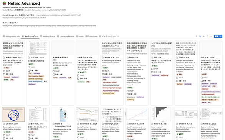Click the 'suffering' tag on Minori card
The width and height of the screenshot is (225, 140).
click(x=131, y=100)
